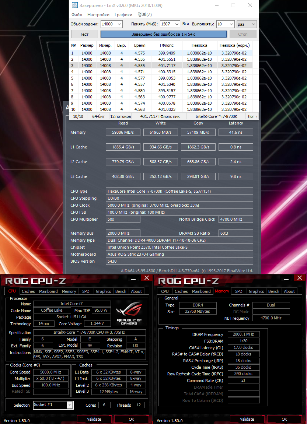
Task: Select the 399.9409 ГФлопс cell in row 1
Action: pos(167,53)
